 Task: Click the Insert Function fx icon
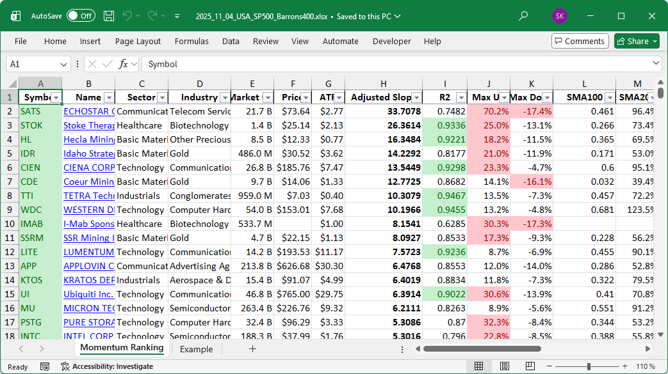tap(123, 64)
